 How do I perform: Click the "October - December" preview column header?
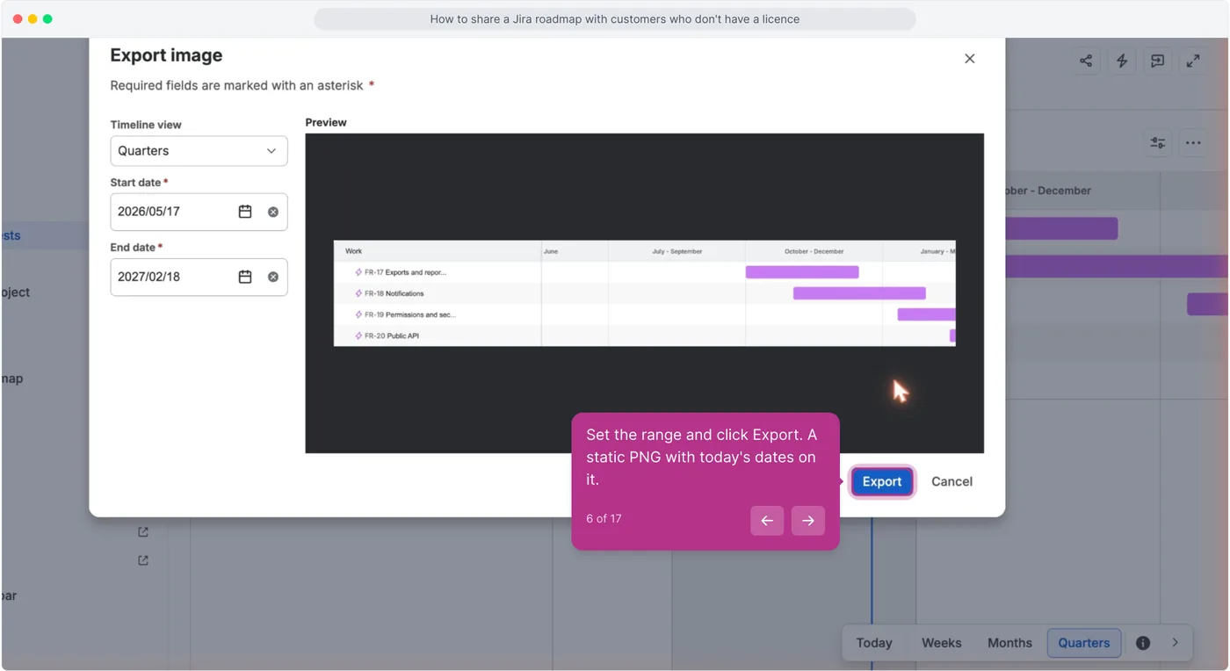814,251
